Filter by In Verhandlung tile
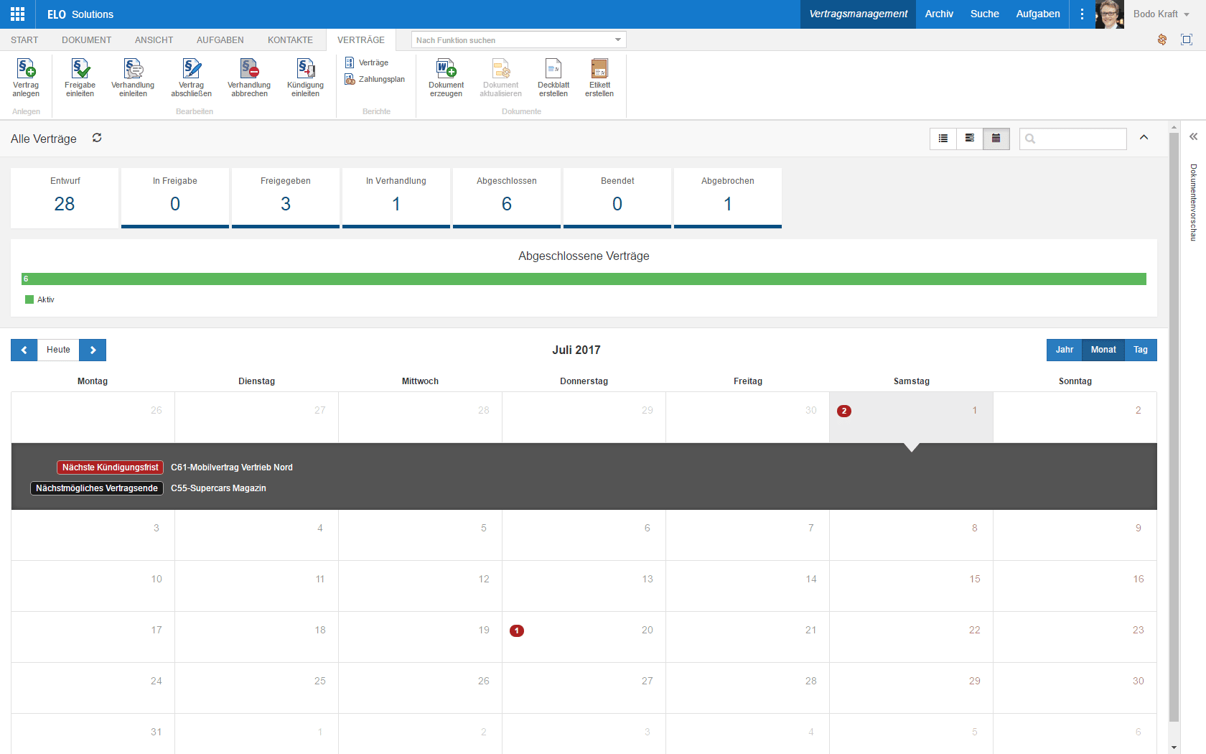Screen dimensions: 1206x754 (x=396, y=197)
